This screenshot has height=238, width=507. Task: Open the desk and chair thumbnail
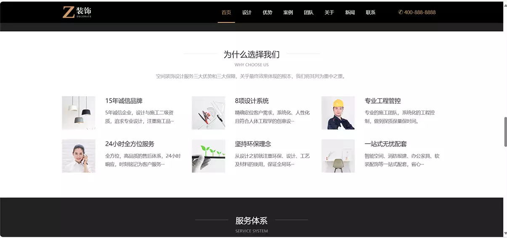pyautogui.click(x=338, y=156)
